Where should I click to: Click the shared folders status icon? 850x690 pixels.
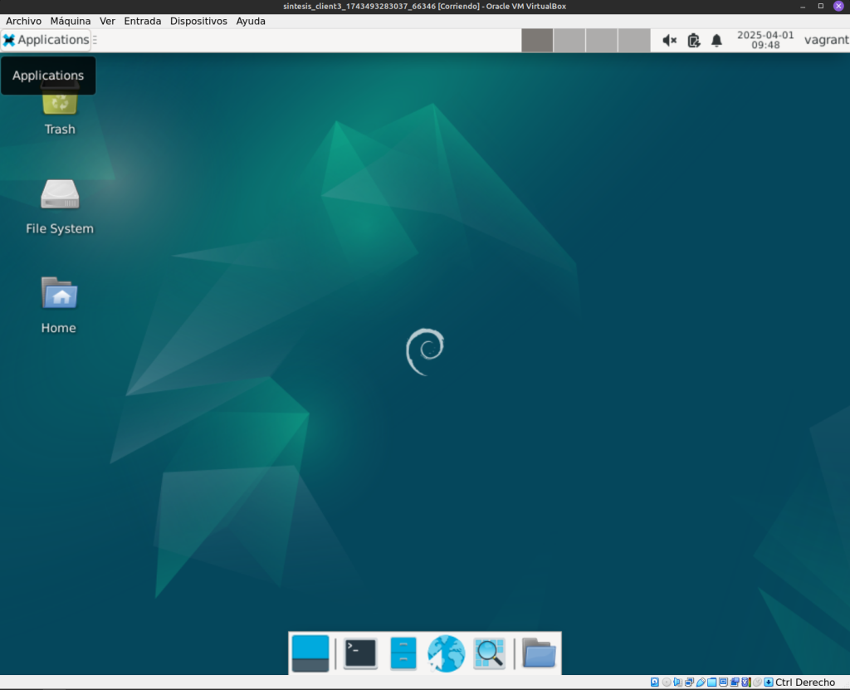pyautogui.click(x=711, y=683)
